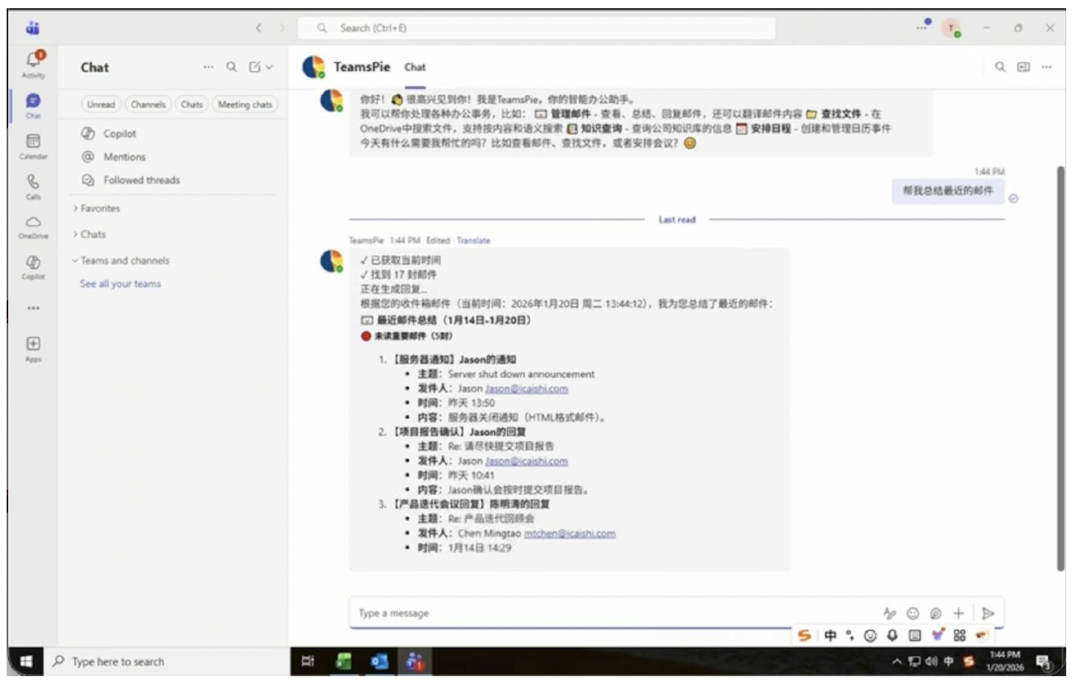Open Apps from the left sidebar

(33, 348)
